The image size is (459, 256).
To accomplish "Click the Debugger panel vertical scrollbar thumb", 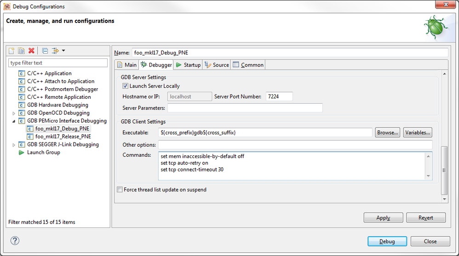I will click(444, 170).
